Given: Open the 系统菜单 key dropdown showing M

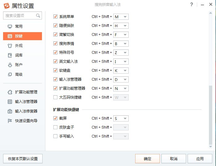Looking at the screenshot, I should 121,17.
